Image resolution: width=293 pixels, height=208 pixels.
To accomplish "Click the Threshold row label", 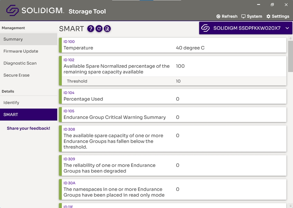I will tap(77, 81).
